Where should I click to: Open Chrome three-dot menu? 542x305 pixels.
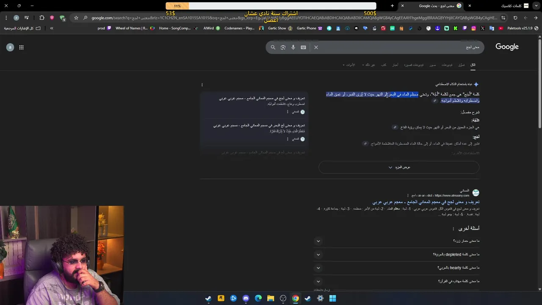pos(6,18)
